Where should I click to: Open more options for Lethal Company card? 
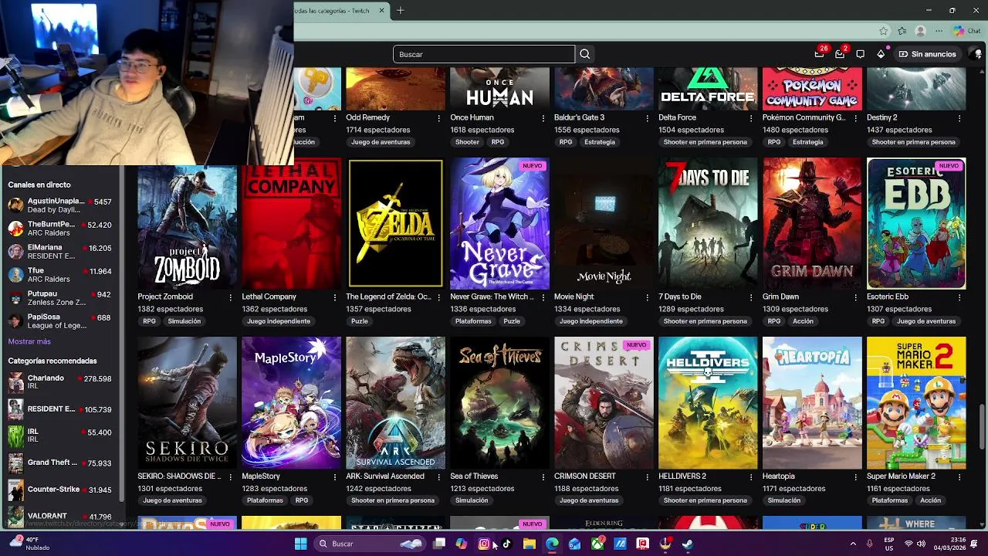334,297
